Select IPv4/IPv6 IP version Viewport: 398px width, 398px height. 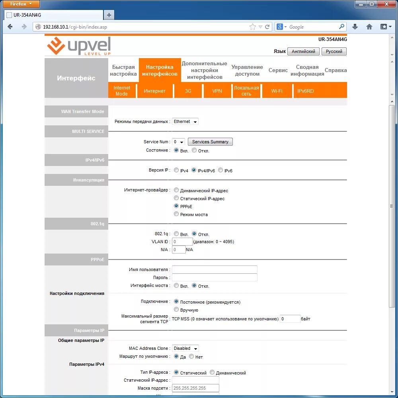click(194, 170)
